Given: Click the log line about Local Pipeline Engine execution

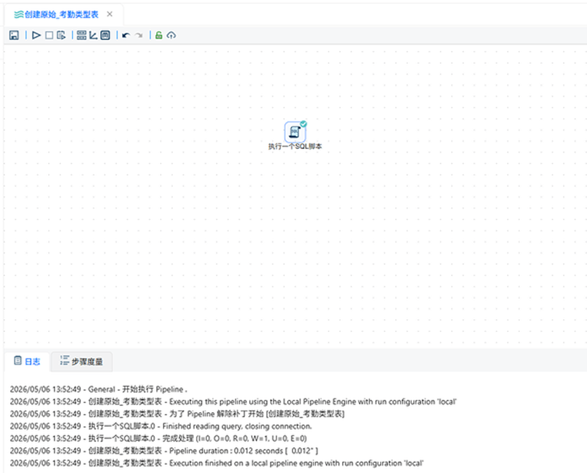Looking at the screenshot, I should tap(233, 401).
